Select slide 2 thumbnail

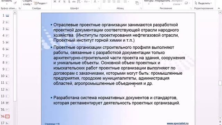point(7,22)
